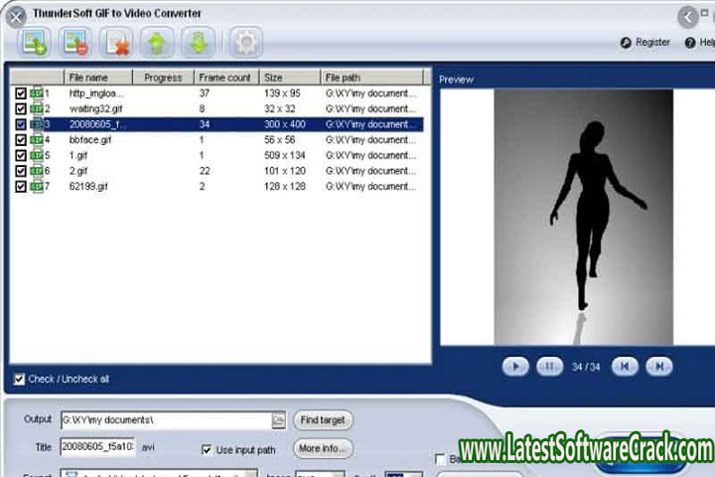Screen dimensions: 715x477
Task: Click the Remove selected file toolbar icon
Action: [x=74, y=43]
